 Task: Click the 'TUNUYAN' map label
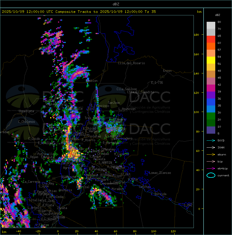59,217
